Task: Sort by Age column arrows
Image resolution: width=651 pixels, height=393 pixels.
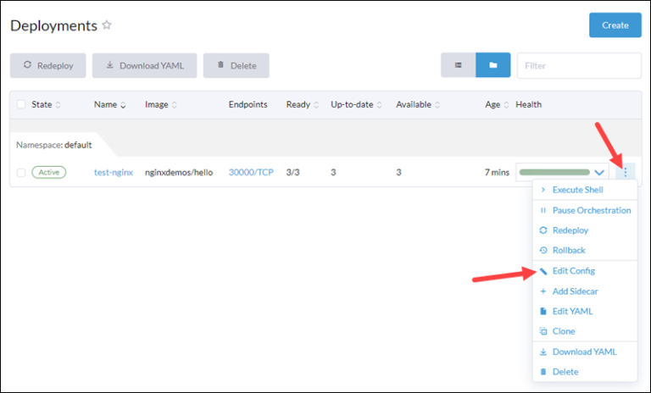Action: click(x=506, y=104)
